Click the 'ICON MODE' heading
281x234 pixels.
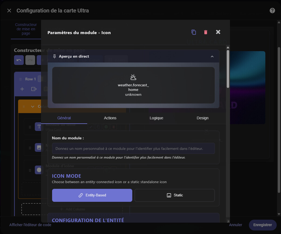(66, 176)
